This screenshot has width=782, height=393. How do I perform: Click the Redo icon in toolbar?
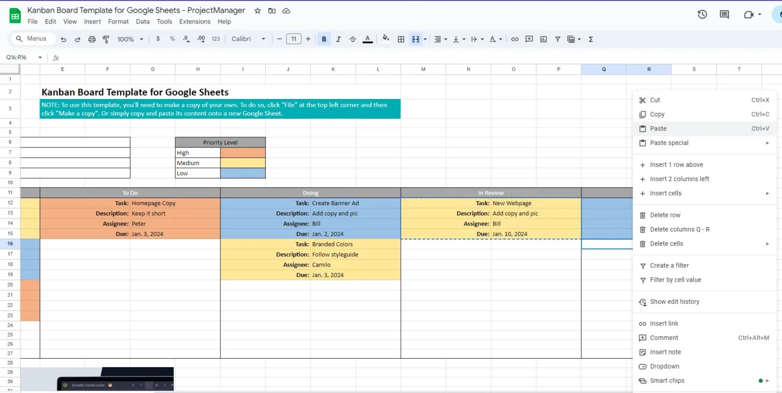77,40
